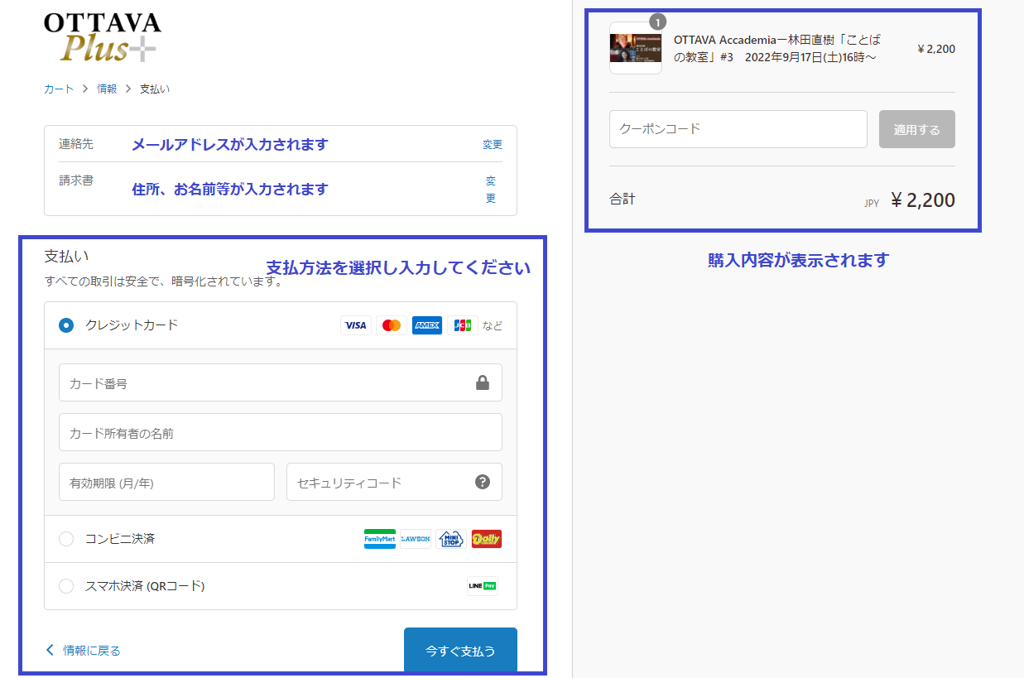This screenshot has height=678, width=1024.
Task: Select the クレジットカード payment option
Action: (x=66, y=325)
